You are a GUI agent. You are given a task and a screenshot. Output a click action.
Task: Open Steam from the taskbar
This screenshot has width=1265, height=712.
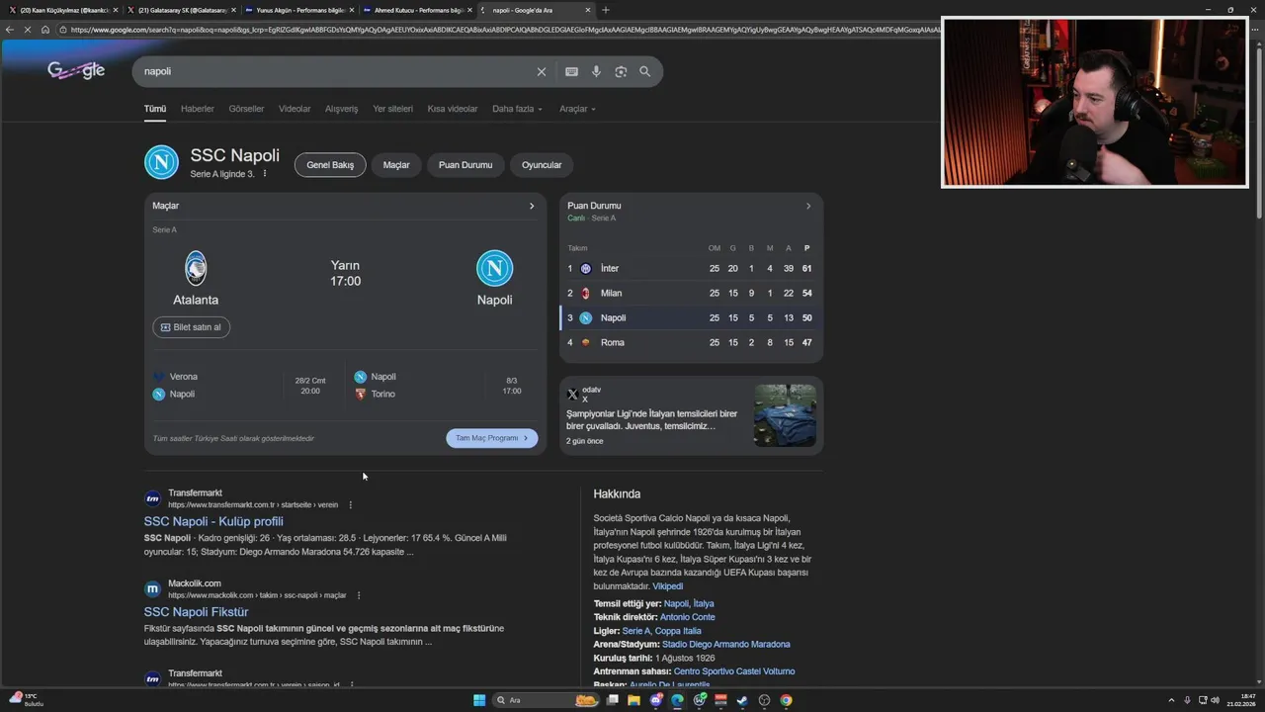[742, 700]
